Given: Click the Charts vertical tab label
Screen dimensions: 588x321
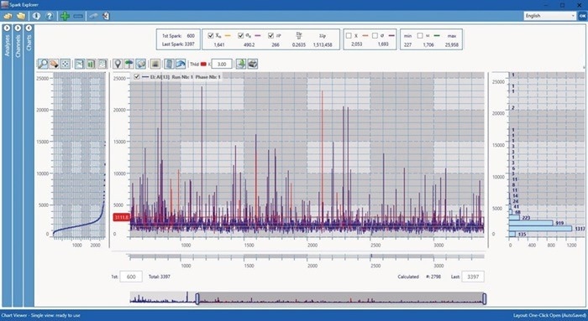Looking at the screenshot, I should click(29, 43).
